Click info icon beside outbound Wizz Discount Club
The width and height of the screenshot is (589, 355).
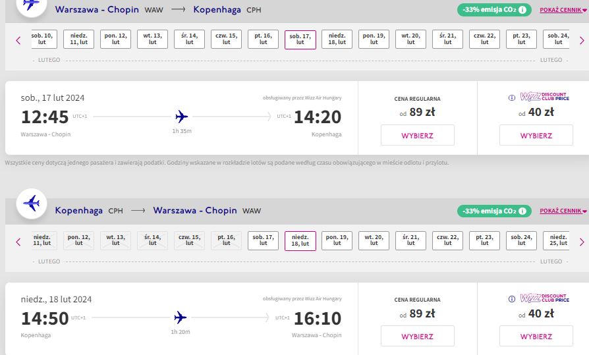click(512, 97)
